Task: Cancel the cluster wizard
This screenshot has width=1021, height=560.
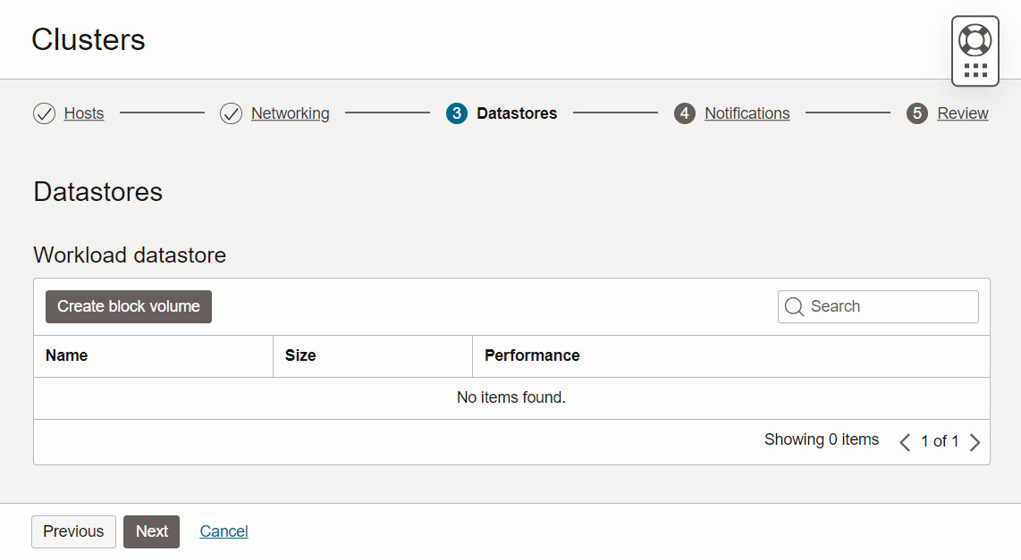Action: pos(224,531)
